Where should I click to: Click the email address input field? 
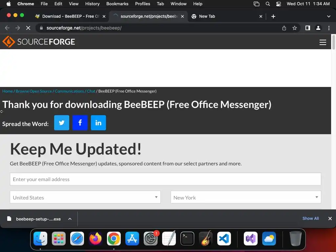coord(165,179)
